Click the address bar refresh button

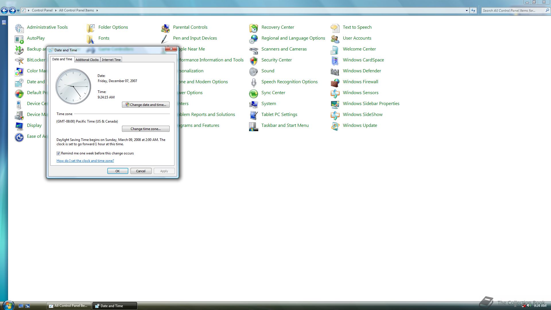click(x=473, y=11)
